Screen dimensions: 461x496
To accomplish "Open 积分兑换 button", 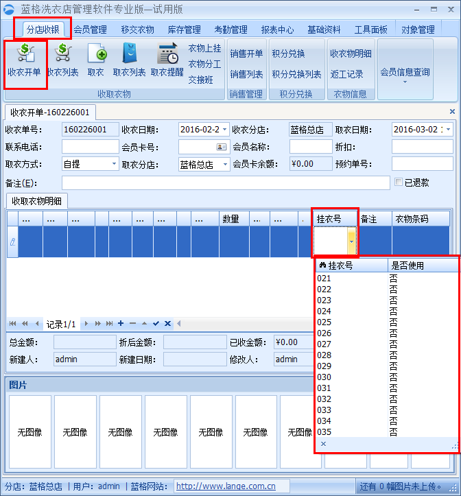I will [x=288, y=54].
